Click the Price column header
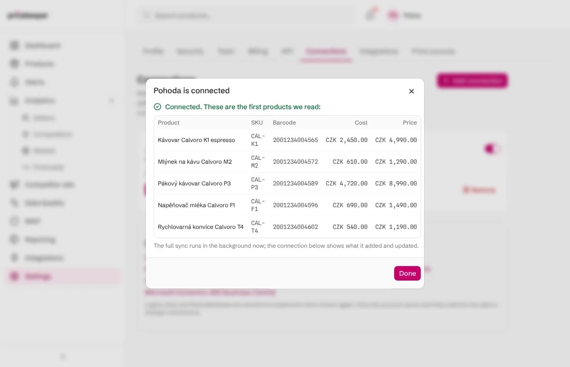Image resolution: width=570 pixels, height=367 pixels. pos(410,123)
